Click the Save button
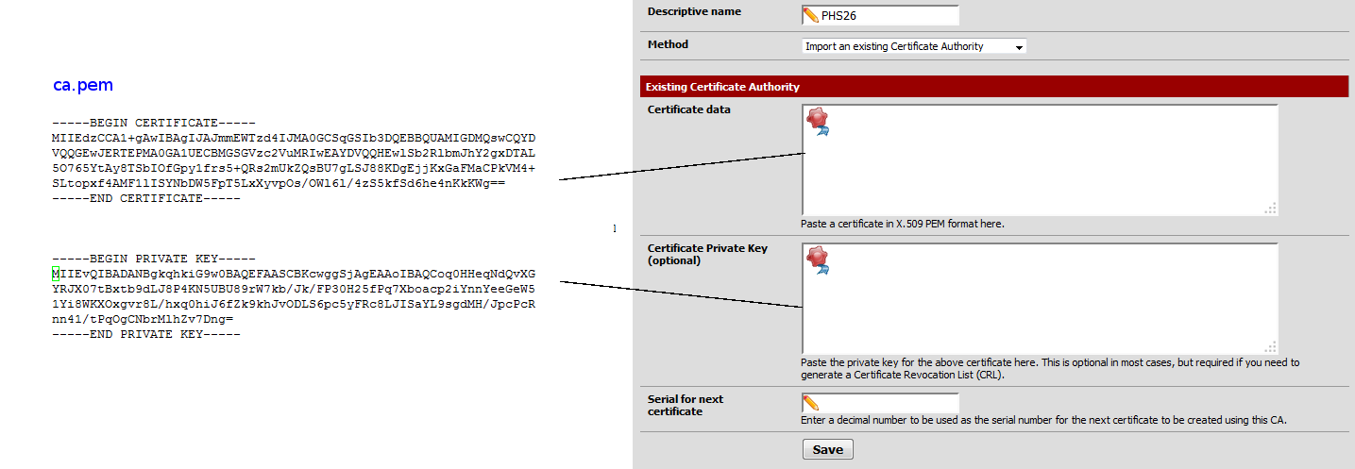The width and height of the screenshot is (1355, 469). (827, 449)
